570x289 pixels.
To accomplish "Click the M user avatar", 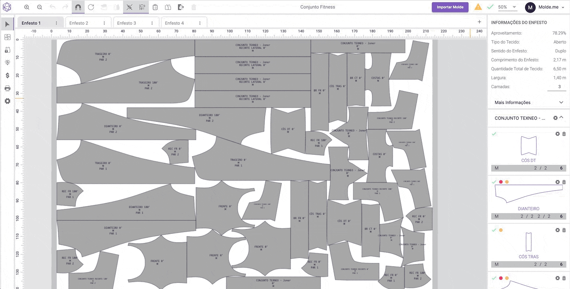I will 530,7.
